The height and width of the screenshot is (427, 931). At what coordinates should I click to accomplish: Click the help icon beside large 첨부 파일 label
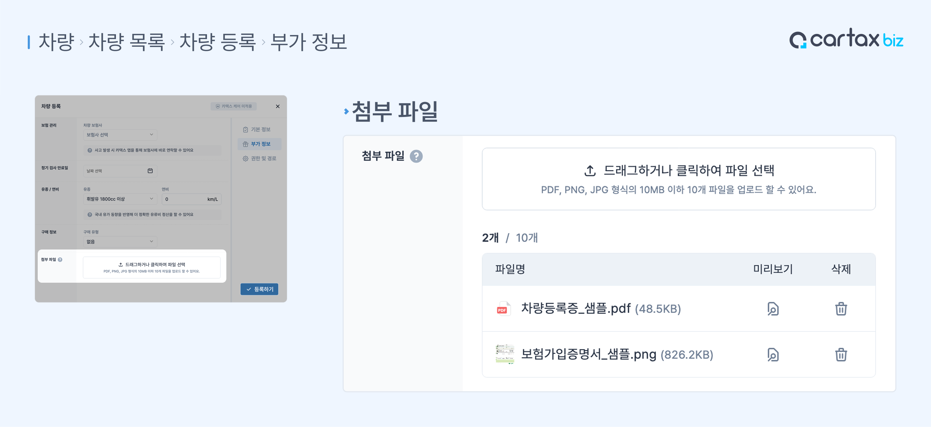(x=416, y=156)
